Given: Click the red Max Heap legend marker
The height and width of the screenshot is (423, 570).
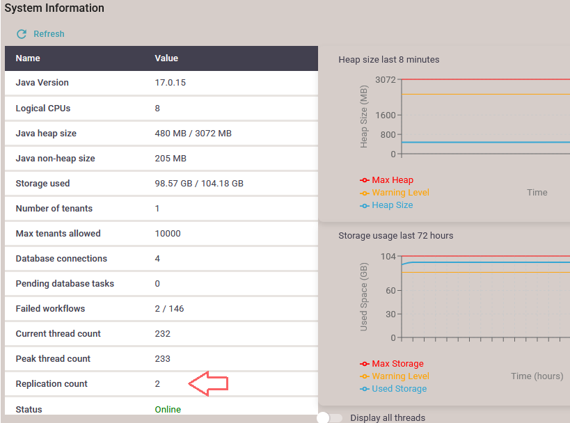Looking at the screenshot, I should [365, 180].
